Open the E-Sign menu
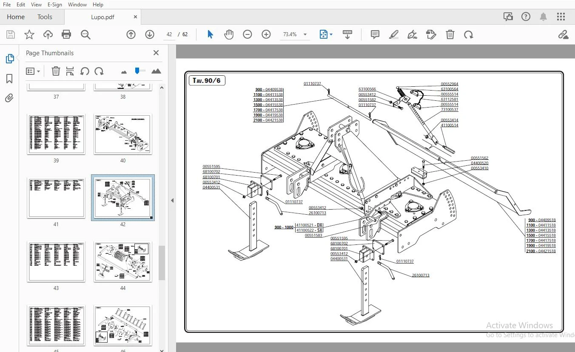 click(55, 4)
